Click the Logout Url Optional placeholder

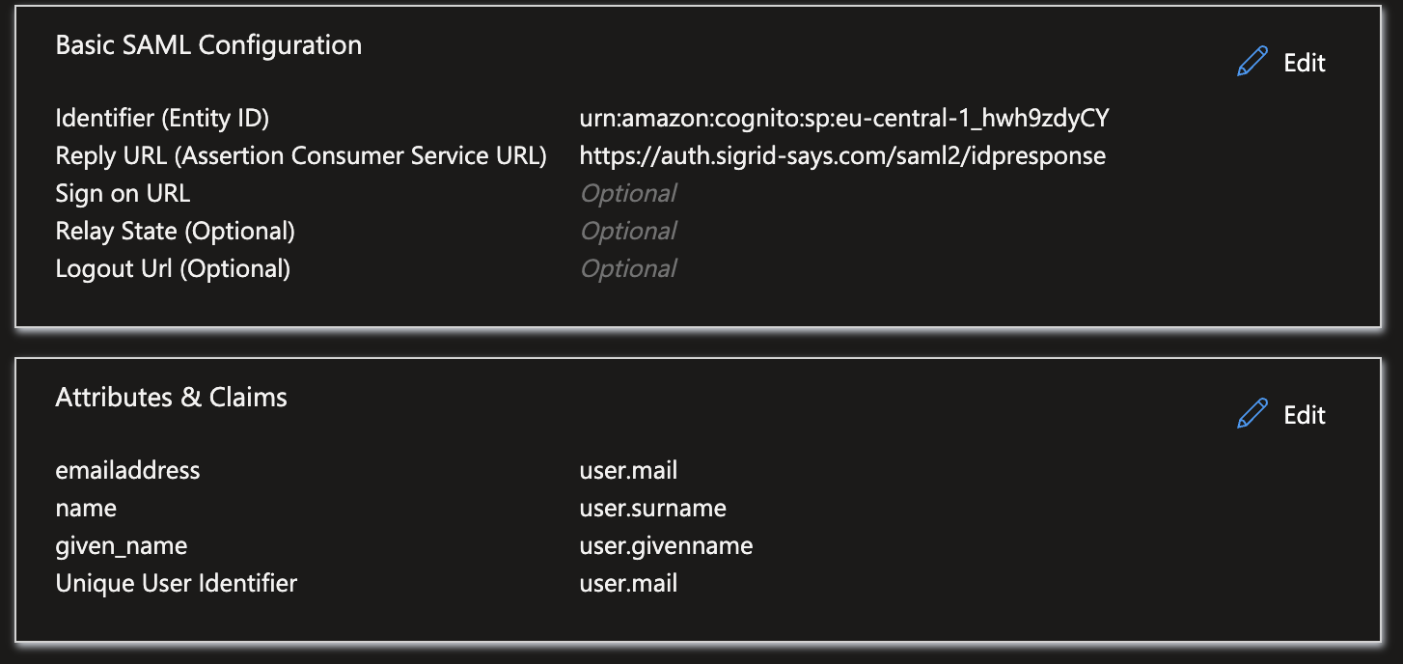point(628,269)
